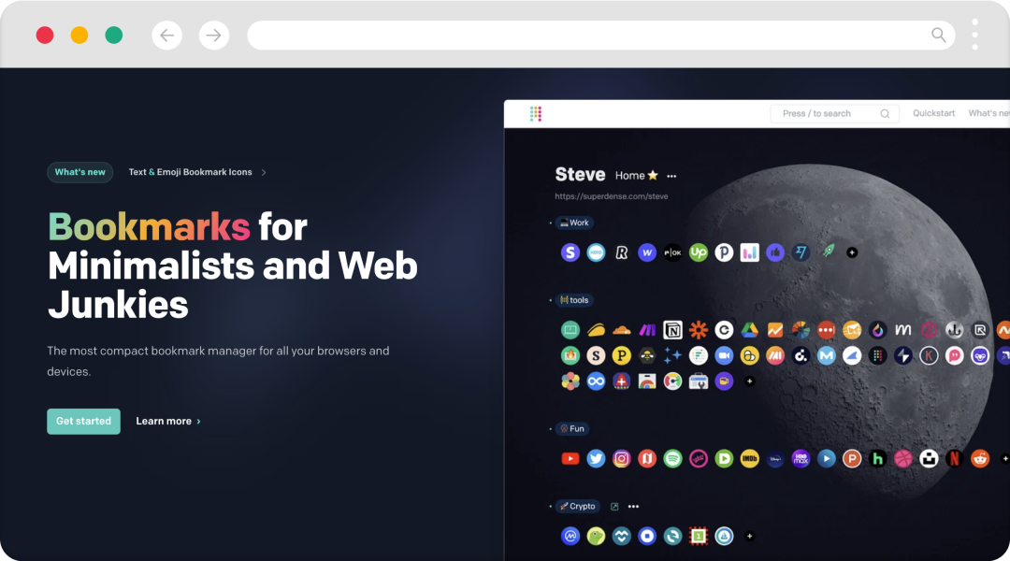Click the What's new badge
The height and width of the screenshot is (561, 1010).
tap(79, 172)
